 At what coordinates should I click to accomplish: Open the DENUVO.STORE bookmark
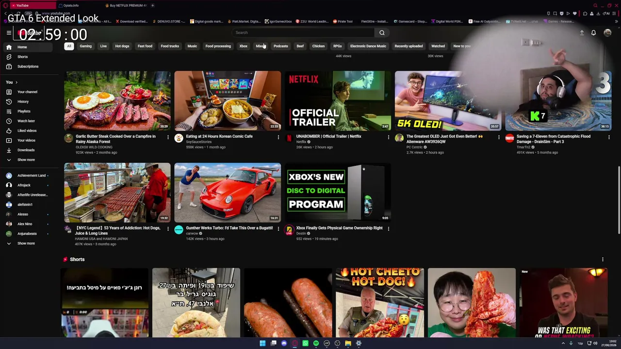click(169, 21)
